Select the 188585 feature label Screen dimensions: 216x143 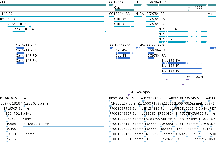pyautogui.click(x=149, y=114)
